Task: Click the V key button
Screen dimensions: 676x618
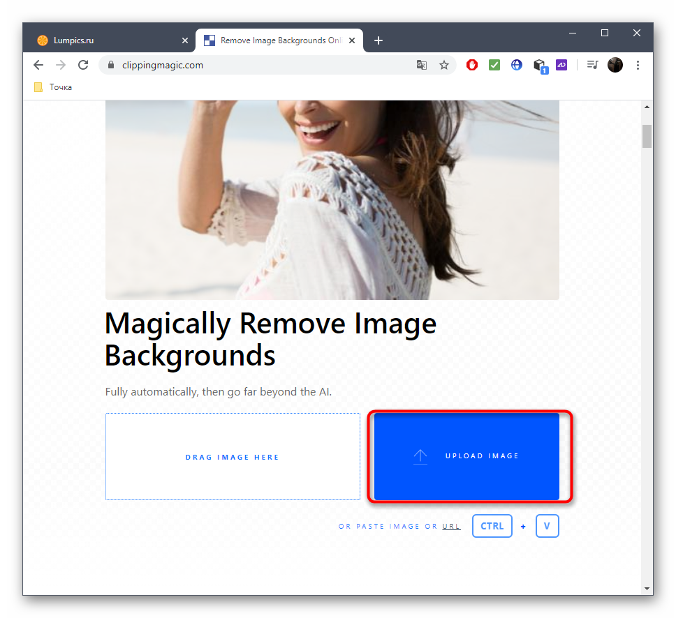Action: (x=547, y=526)
